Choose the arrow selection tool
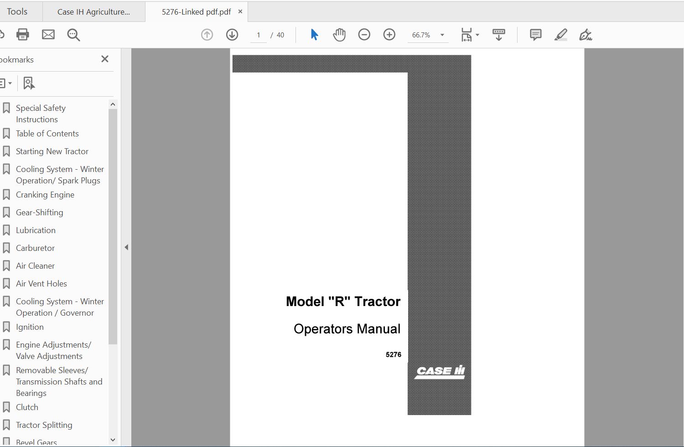 point(314,35)
